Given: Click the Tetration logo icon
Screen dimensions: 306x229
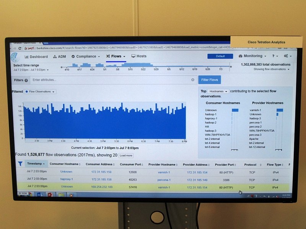Looking at the screenshot, I should 15,58.
